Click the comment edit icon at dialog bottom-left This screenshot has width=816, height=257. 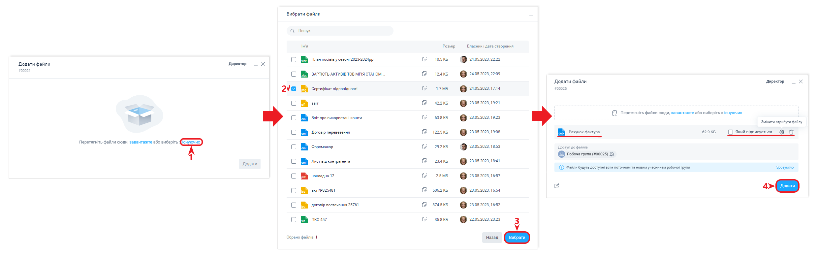coord(557,186)
